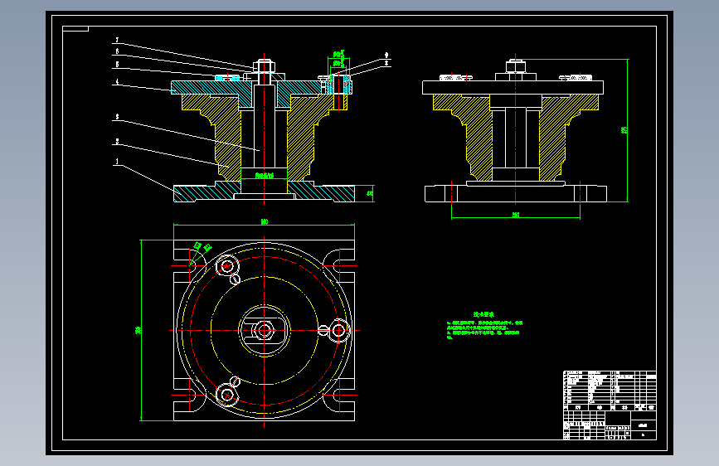Click the small empty box at frame's top-left corner

point(75,29)
